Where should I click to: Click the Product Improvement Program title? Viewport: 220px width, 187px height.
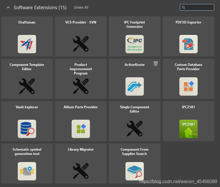pyautogui.click(x=81, y=69)
